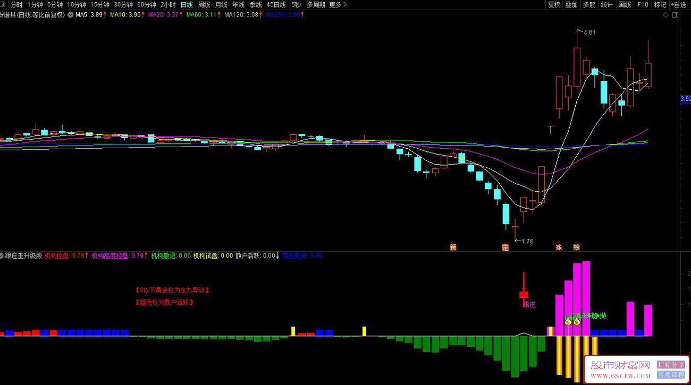Viewport: 691px width, 385px height.
Task: Click the 涨 marker below the chart
Action: click(559, 247)
